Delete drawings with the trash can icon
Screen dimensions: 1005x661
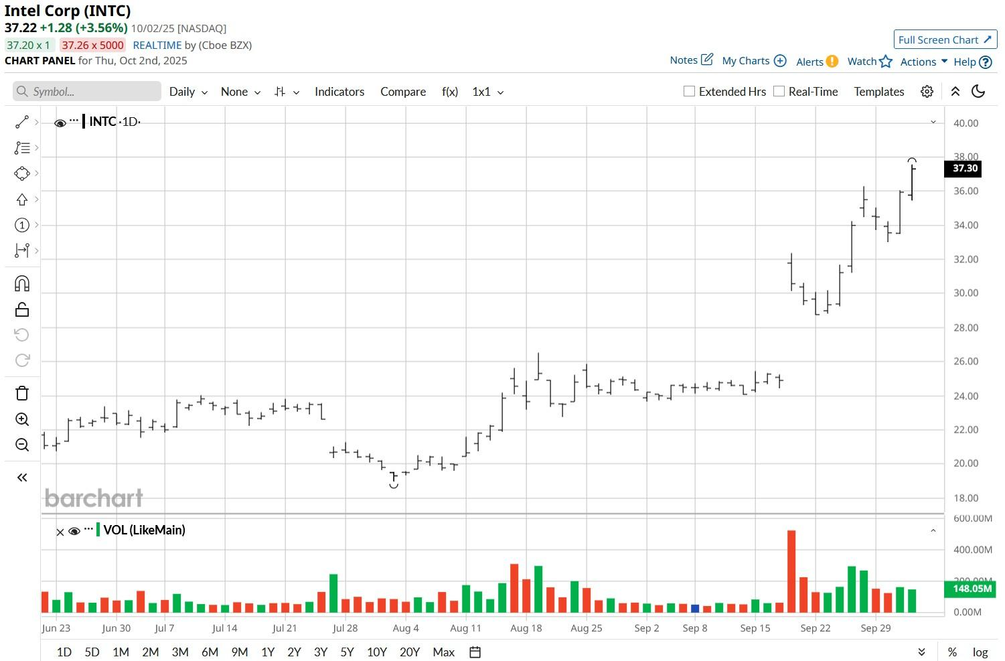click(22, 393)
